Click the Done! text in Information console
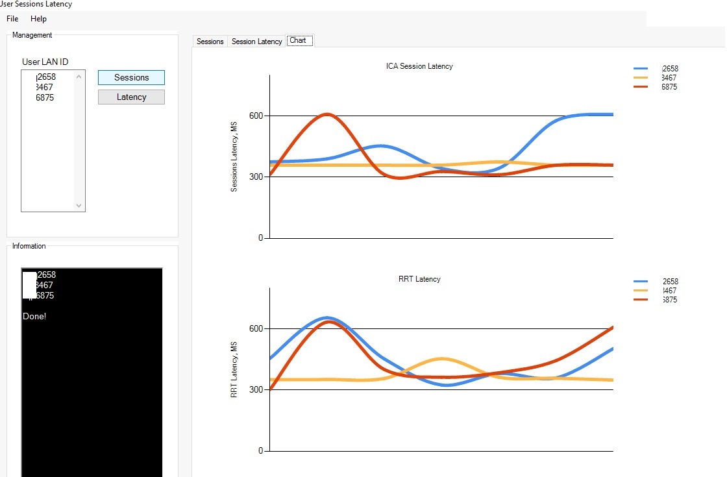 [x=34, y=316]
